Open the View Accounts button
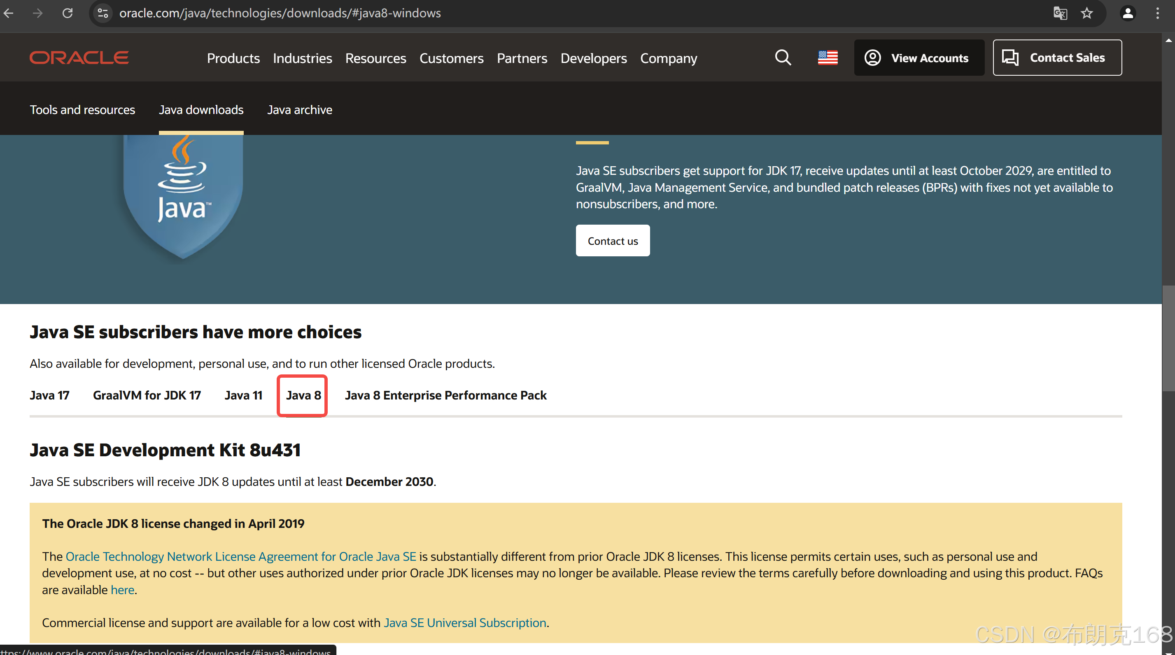The width and height of the screenshot is (1175, 655). tap(919, 58)
